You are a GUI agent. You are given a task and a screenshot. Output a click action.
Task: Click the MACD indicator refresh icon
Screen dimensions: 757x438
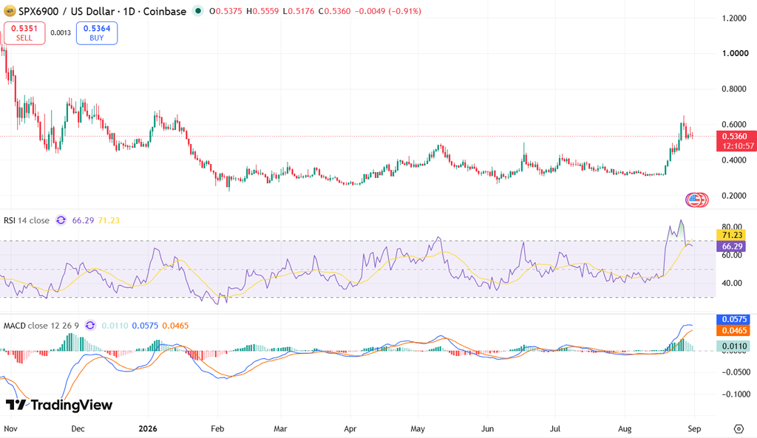coord(90,326)
